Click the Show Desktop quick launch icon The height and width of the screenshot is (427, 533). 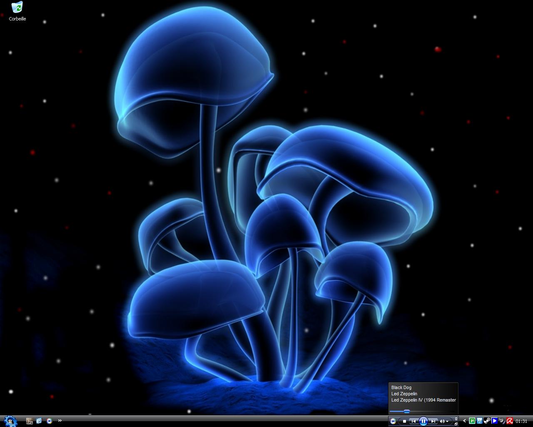[29, 421]
